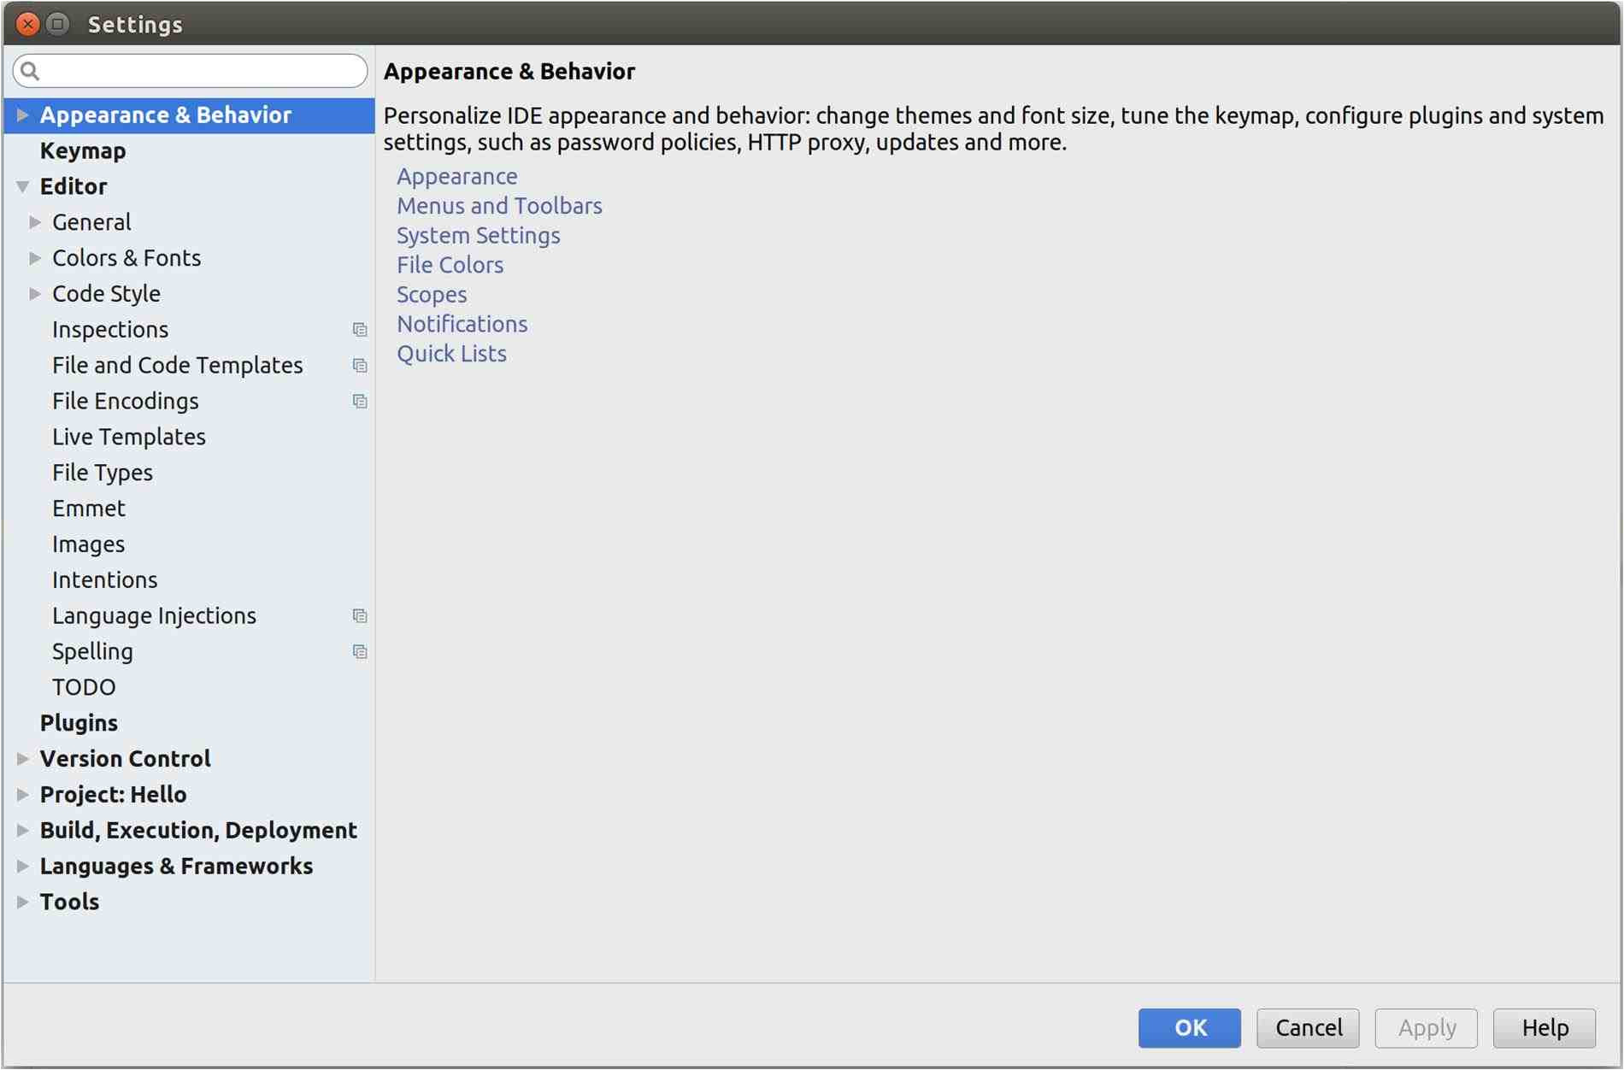Screen dimensions: 1624x1070
Task: Open the Plugins settings page
Action: [79, 722]
